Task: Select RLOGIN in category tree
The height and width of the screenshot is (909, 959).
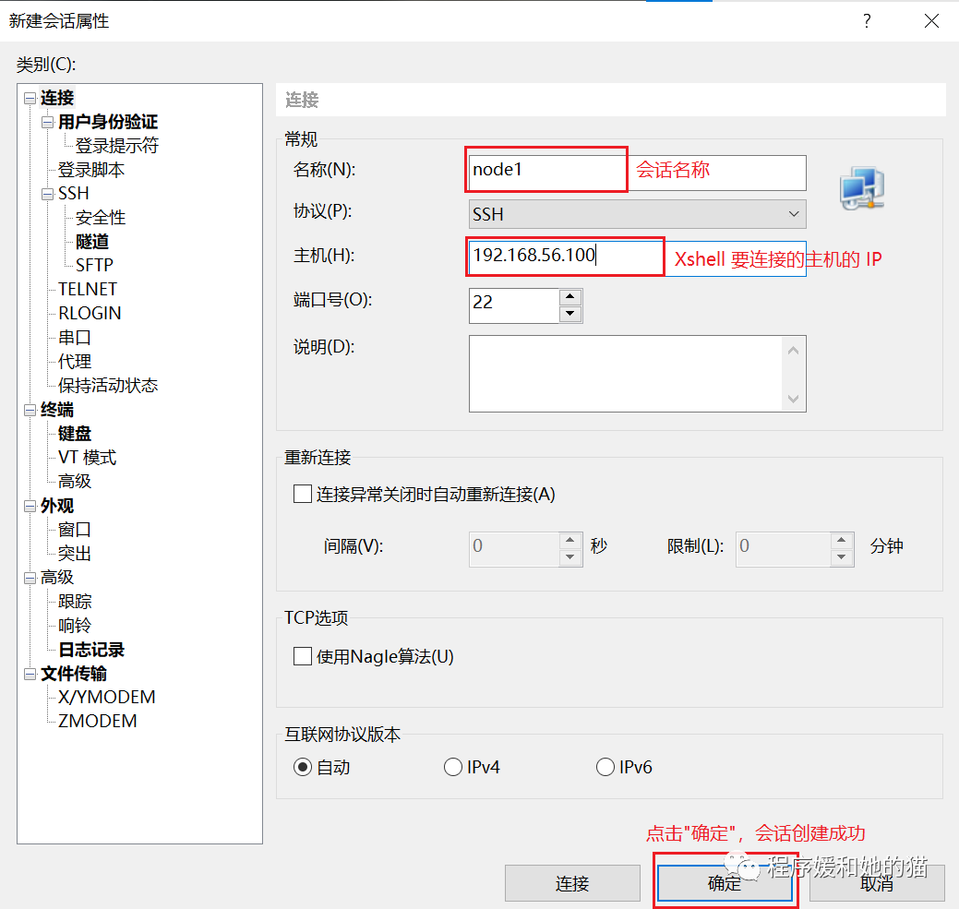Action: (90, 313)
